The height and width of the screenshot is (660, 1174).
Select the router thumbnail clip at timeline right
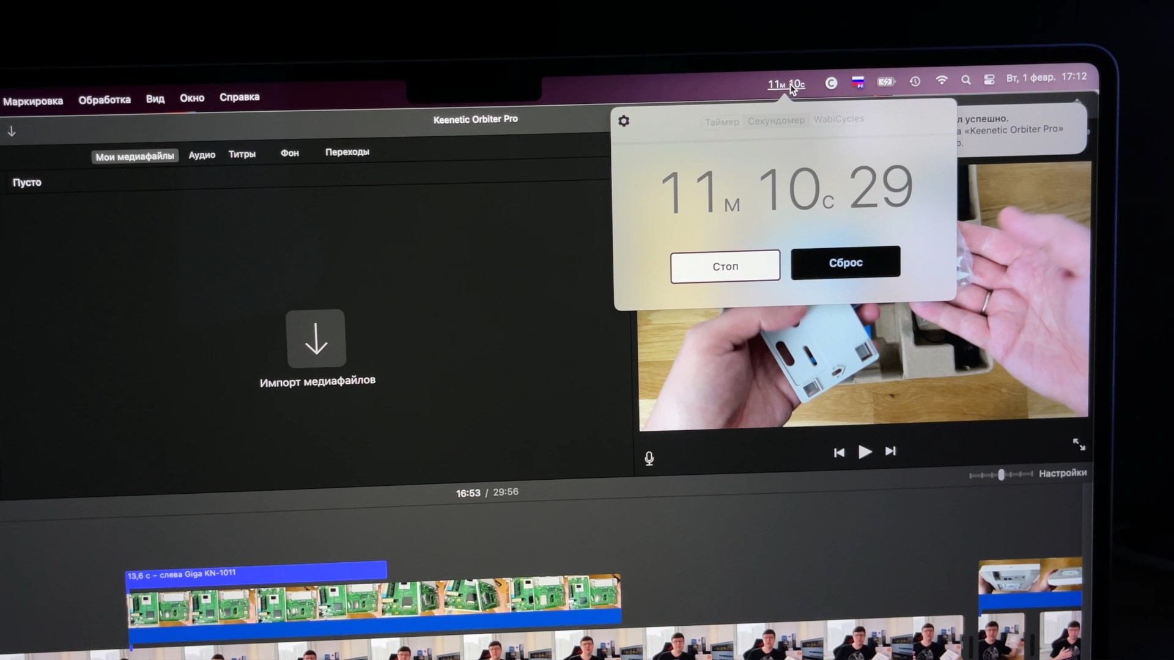coord(1030,582)
